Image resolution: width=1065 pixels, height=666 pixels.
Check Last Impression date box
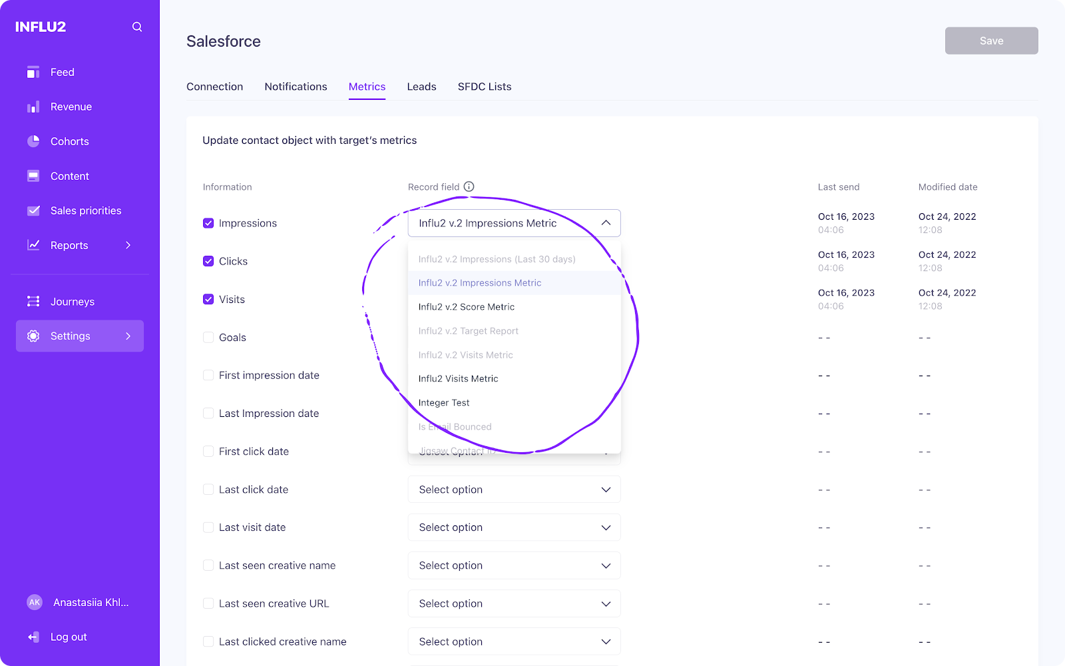point(208,413)
